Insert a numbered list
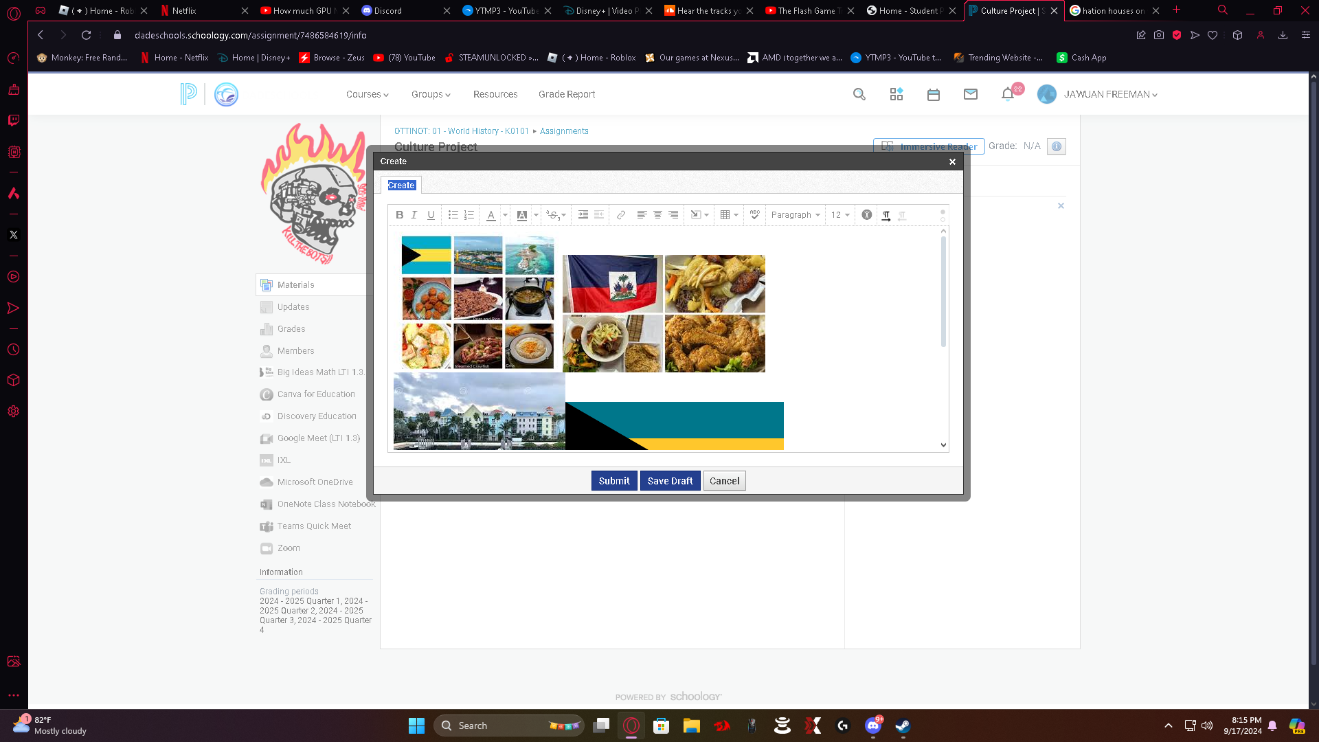The width and height of the screenshot is (1319, 742). coord(469,215)
